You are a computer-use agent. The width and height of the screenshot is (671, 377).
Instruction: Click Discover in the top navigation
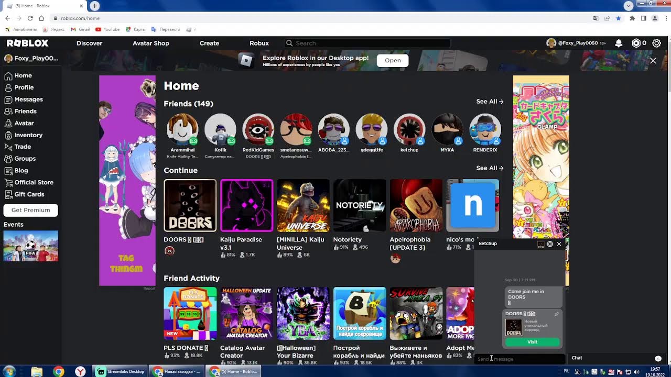(90, 43)
